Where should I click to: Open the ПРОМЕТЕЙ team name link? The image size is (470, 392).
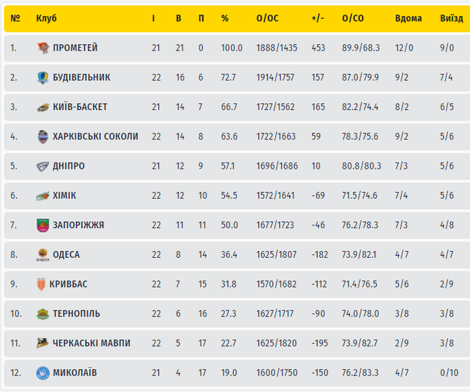(x=75, y=48)
